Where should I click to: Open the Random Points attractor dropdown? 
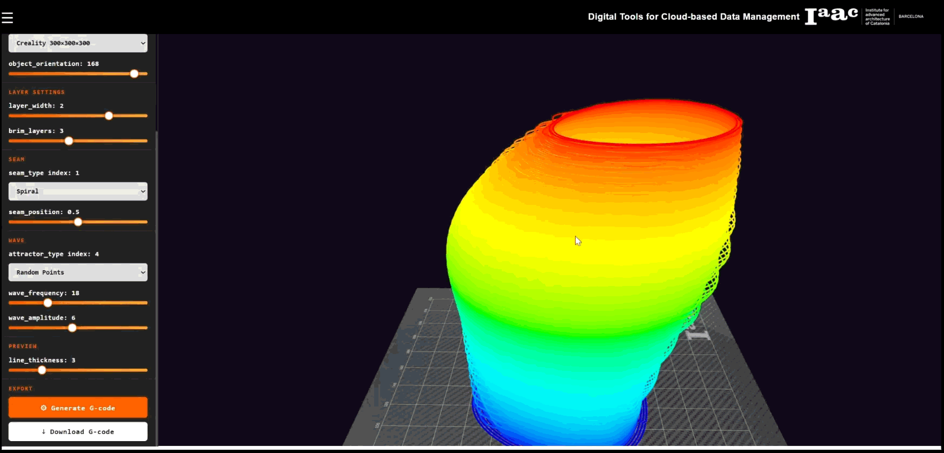click(x=78, y=272)
